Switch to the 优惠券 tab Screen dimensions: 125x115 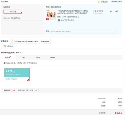coord(8,57)
